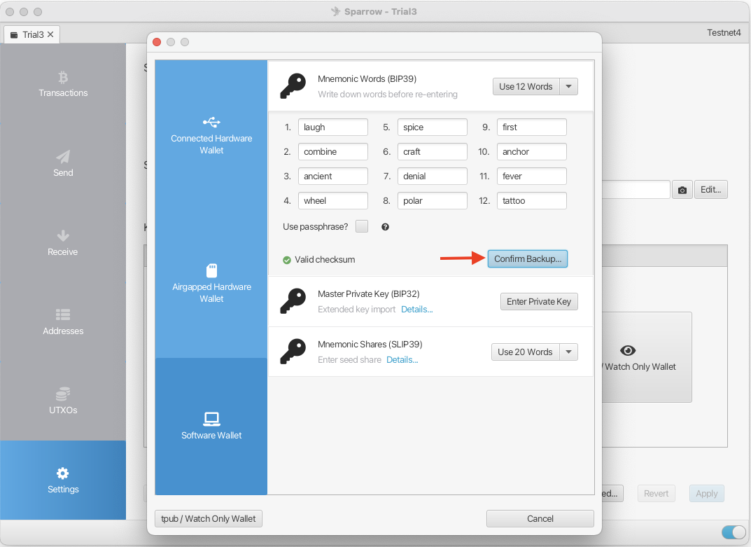This screenshot has width=751, height=547.
Task: Click the wallet icon on Trial3 tab
Action: click(15, 35)
